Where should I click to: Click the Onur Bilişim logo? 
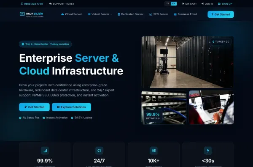[x=32, y=14]
